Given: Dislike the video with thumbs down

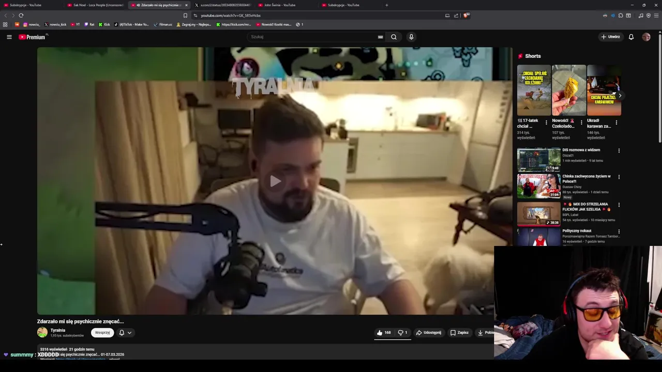Looking at the screenshot, I should (x=402, y=333).
